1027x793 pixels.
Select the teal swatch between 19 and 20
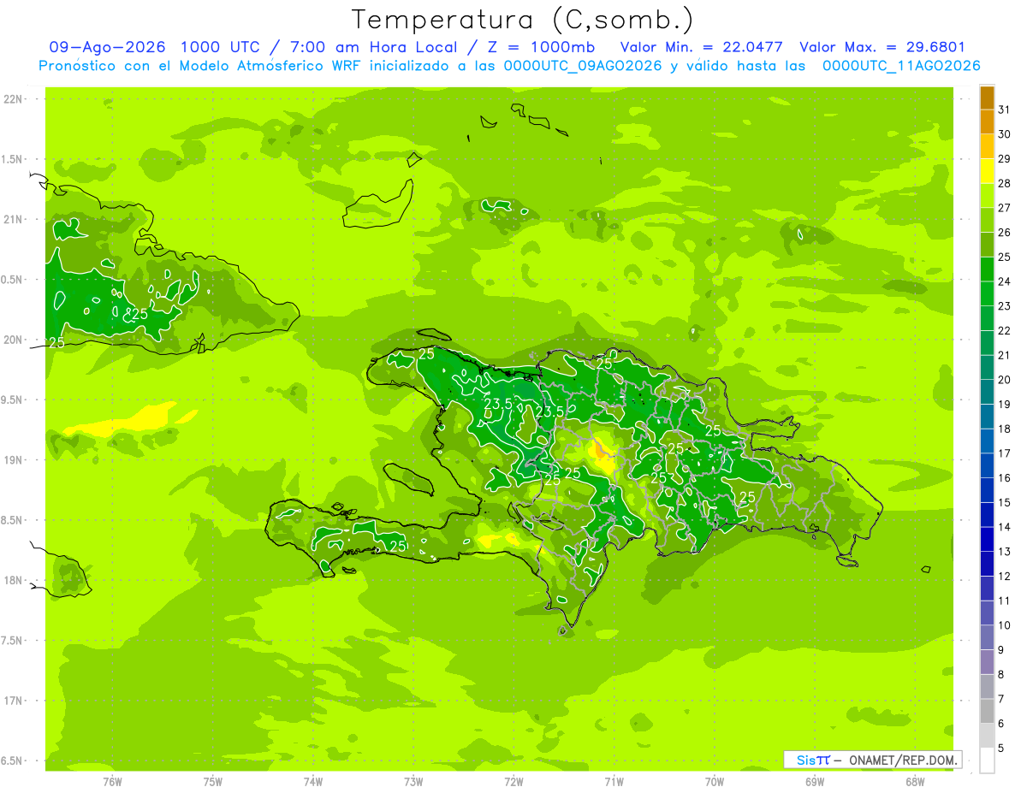coord(987,392)
